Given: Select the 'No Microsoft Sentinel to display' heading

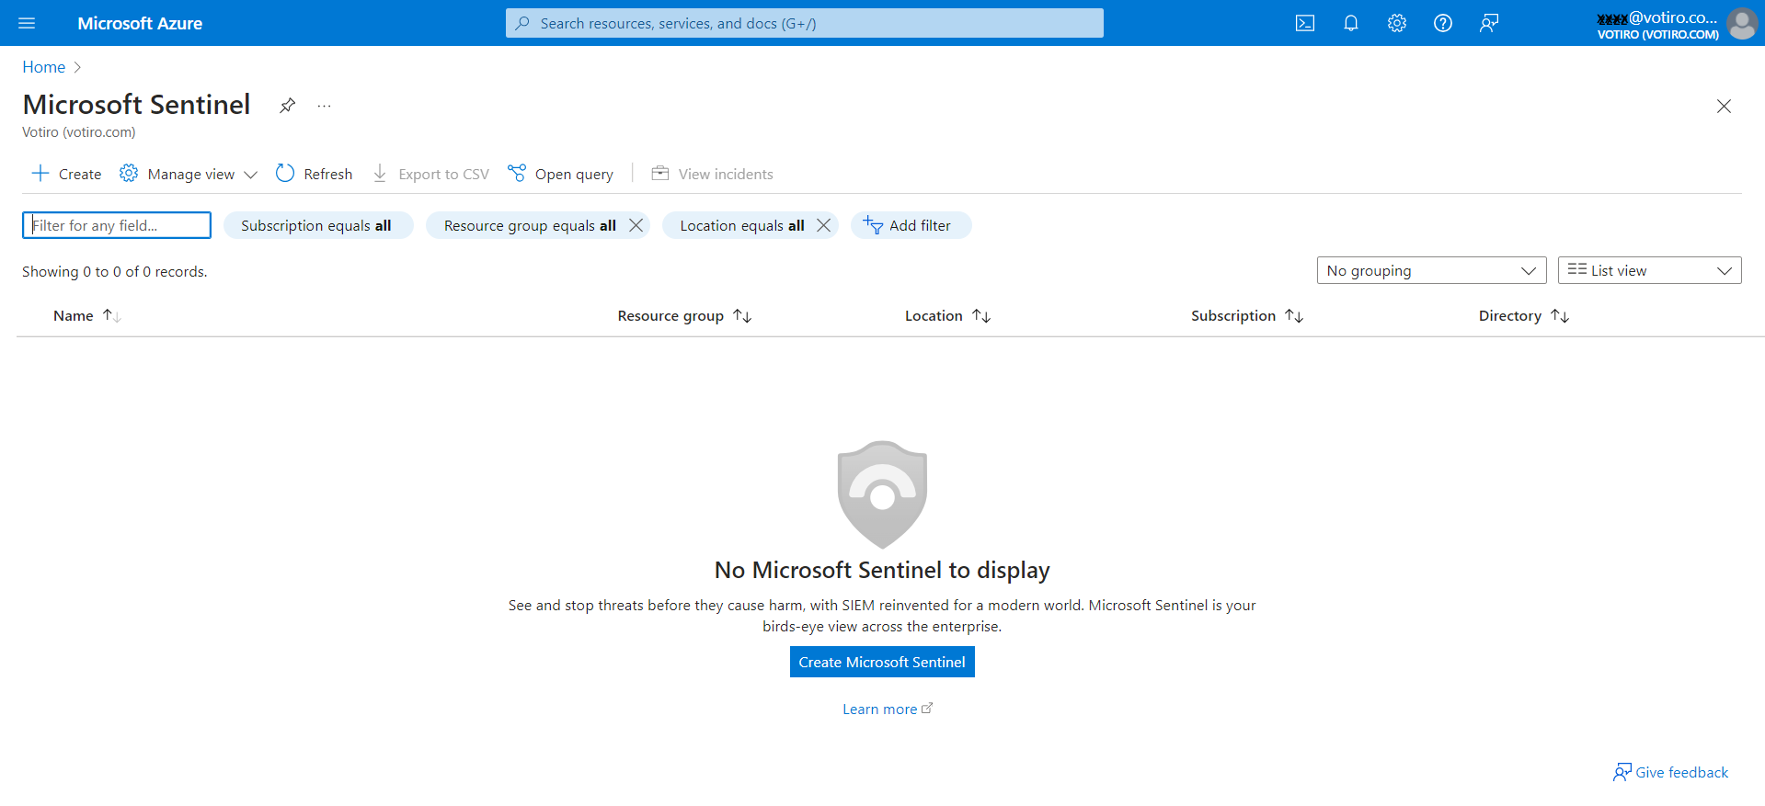Looking at the screenshot, I should 882,570.
